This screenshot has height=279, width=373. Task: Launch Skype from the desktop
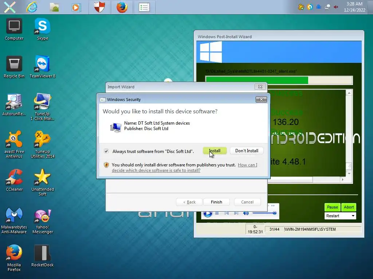click(x=42, y=29)
